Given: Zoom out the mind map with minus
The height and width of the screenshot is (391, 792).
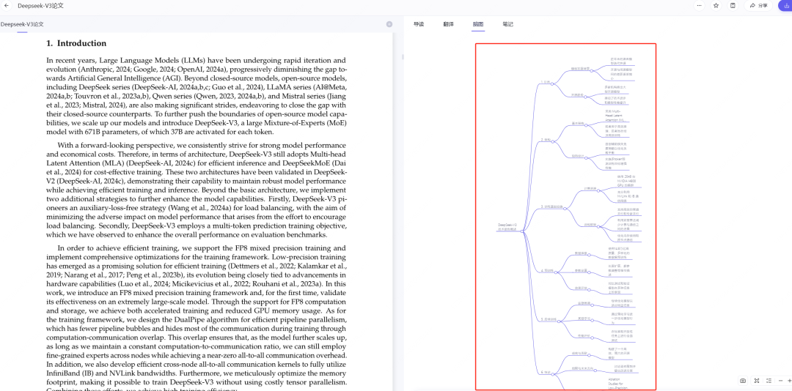Looking at the screenshot, I should 781,381.
